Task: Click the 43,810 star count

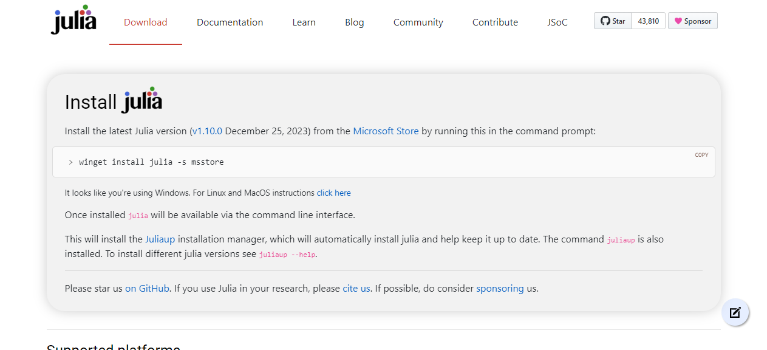Action: (648, 21)
